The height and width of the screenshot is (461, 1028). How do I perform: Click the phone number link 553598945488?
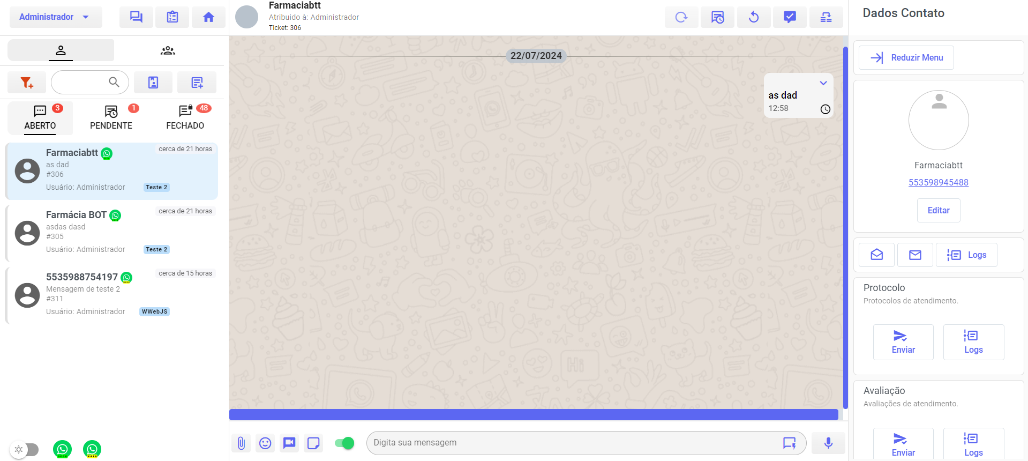click(939, 182)
